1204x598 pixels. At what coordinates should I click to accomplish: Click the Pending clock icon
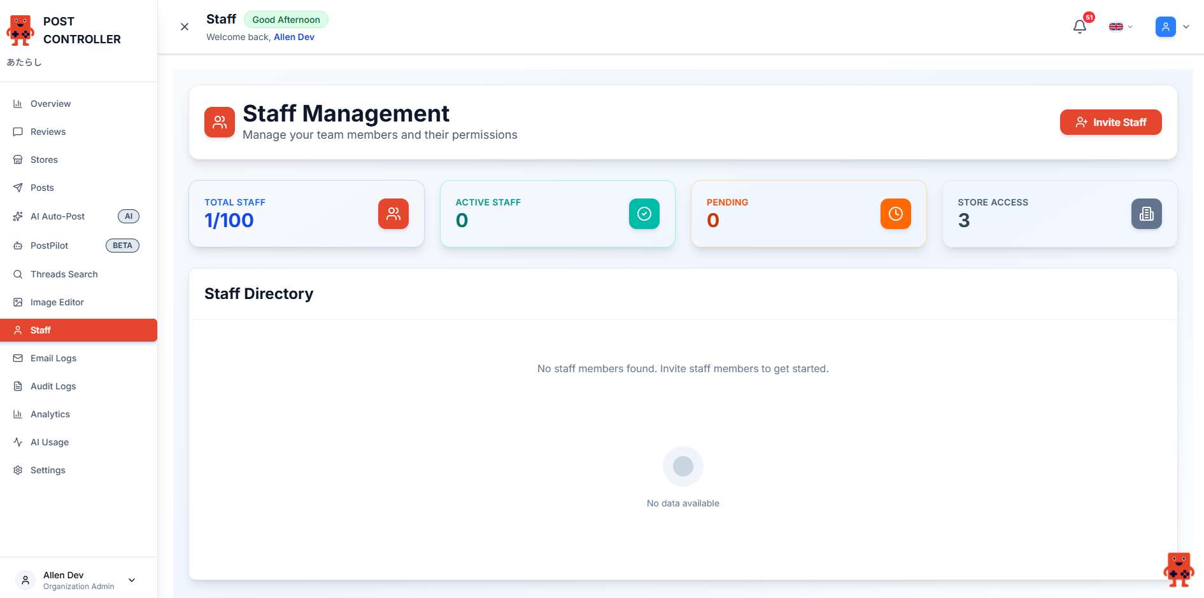(895, 214)
